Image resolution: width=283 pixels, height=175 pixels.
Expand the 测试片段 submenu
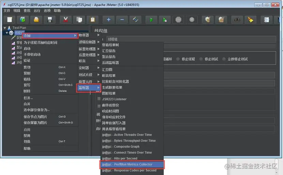coord(89,75)
